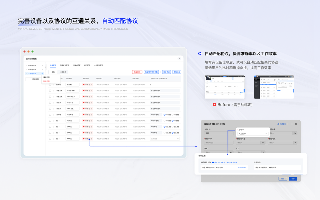Click the 添加设备 button
Viewport: 320px width, 200px height.
tap(177, 72)
